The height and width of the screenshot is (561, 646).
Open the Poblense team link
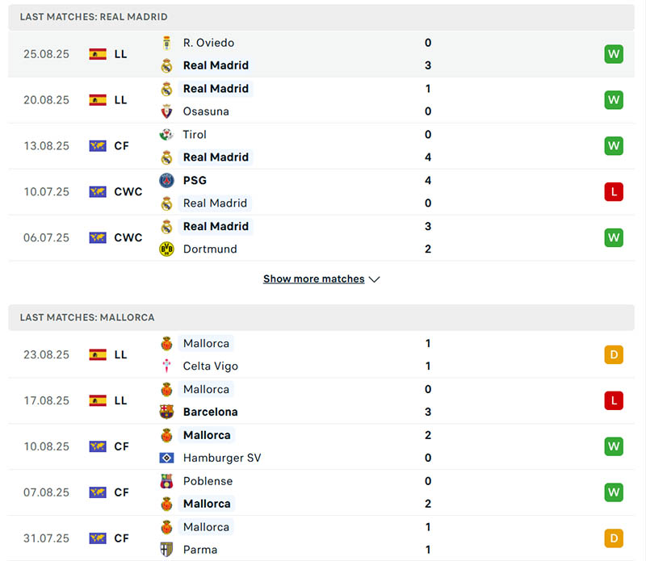pos(208,481)
